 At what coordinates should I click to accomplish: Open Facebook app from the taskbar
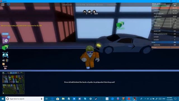pyautogui.click(x=79, y=99)
